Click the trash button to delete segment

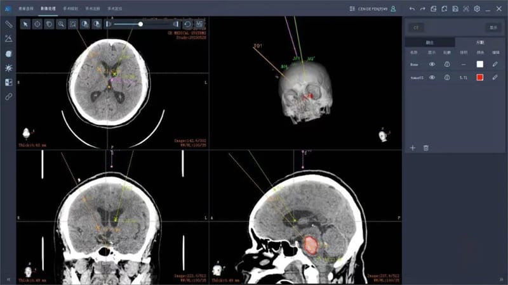[x=426, y=148]
